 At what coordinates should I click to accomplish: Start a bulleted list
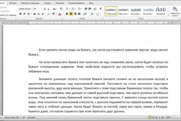(67, 9)
